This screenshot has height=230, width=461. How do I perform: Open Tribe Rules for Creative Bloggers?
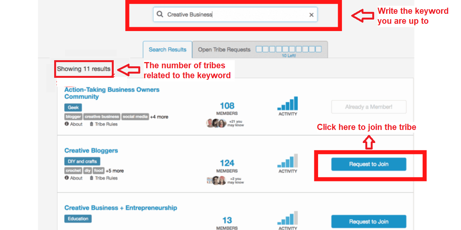(x=103, y=178)
